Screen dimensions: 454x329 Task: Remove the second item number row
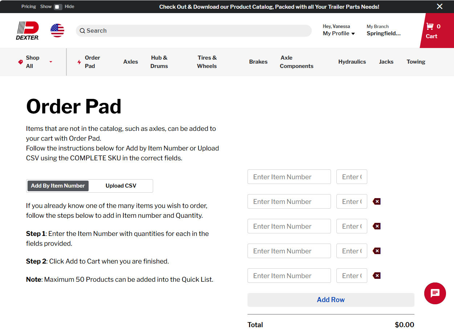click(377, 201)
